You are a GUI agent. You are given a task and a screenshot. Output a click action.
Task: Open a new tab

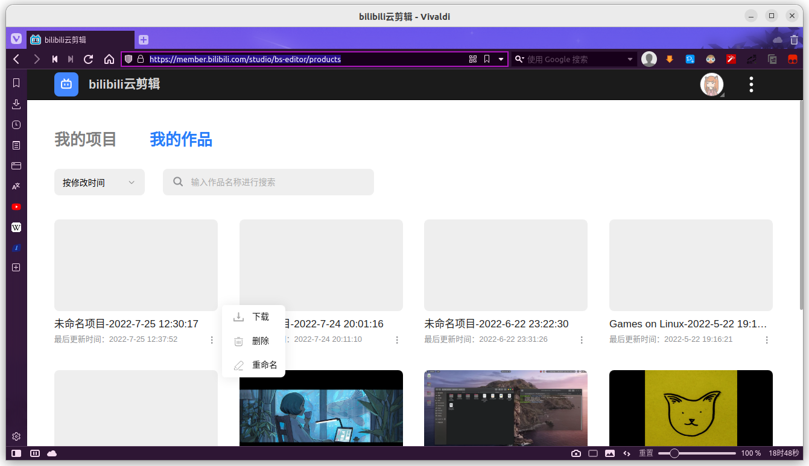click(144, 40)
